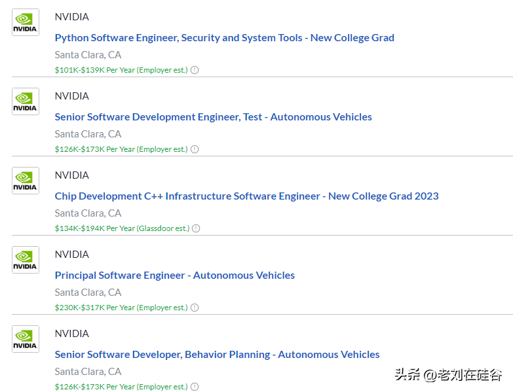Open Chip Development C++ Infrastructure Software Engineer job
The image size is (513, 392).
point(246,196)
